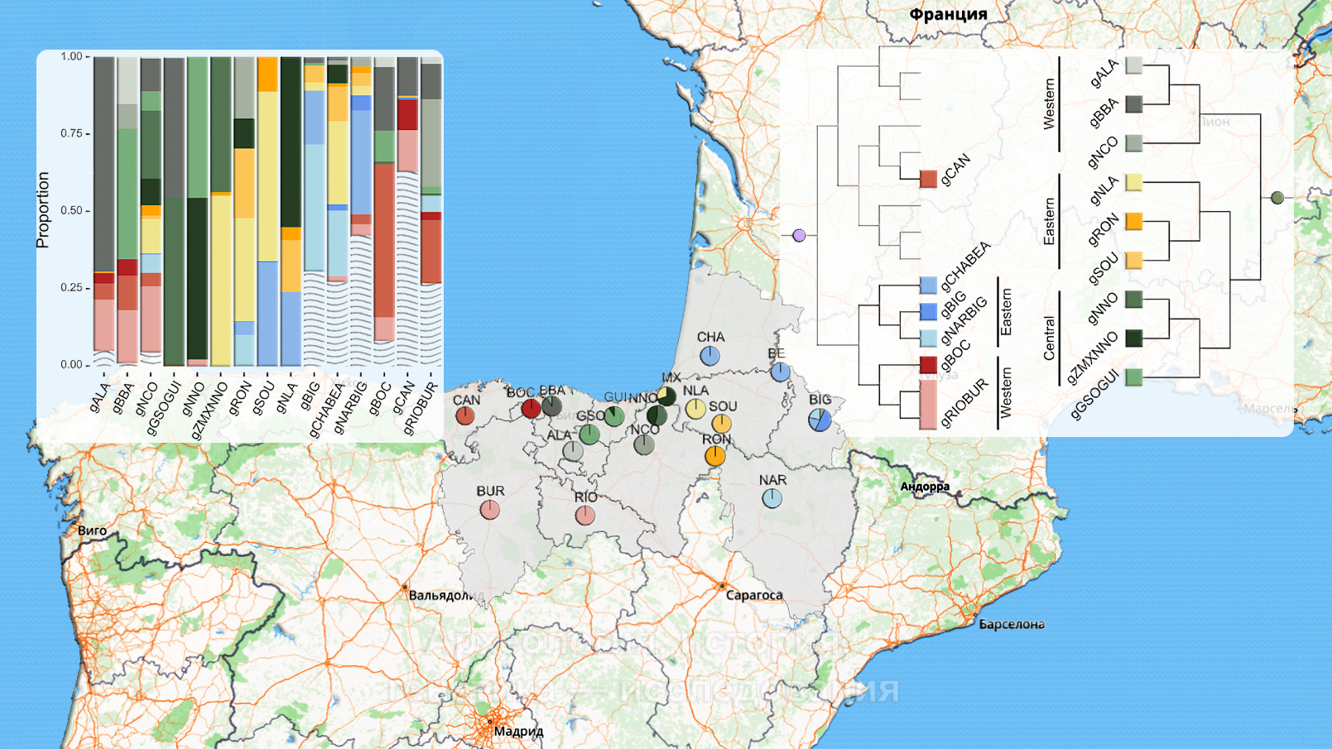Click the BIG blue pie marker

(820, 420)
